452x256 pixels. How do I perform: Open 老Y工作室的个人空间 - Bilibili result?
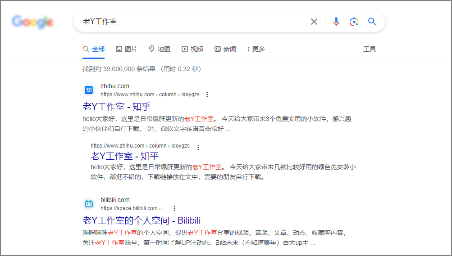pos(142,220)
